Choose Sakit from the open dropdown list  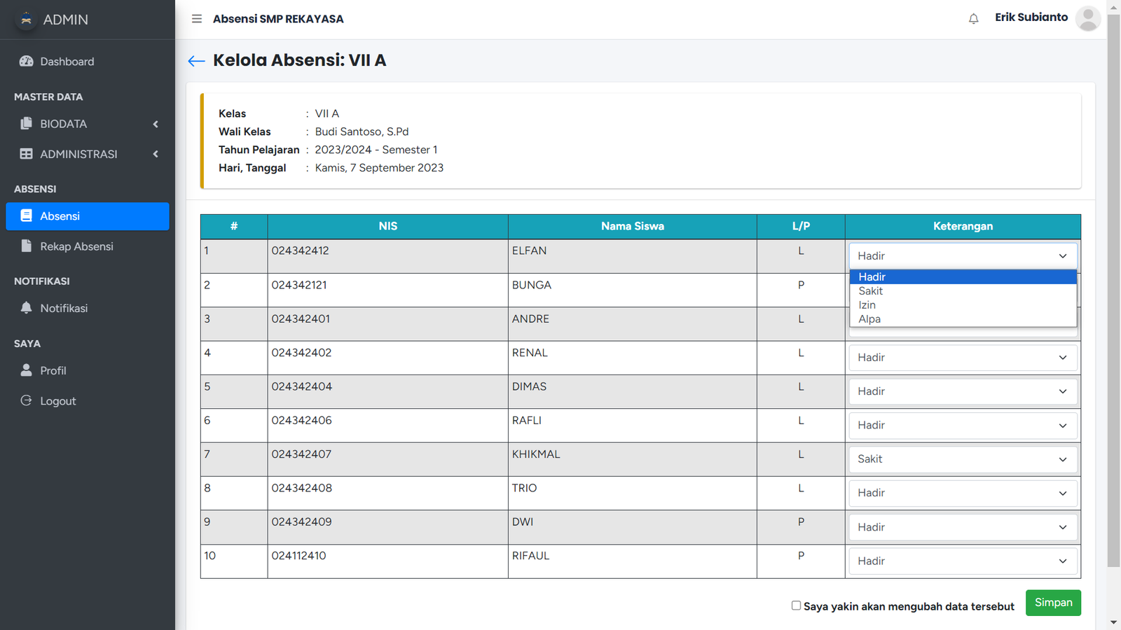coord(871,291)
